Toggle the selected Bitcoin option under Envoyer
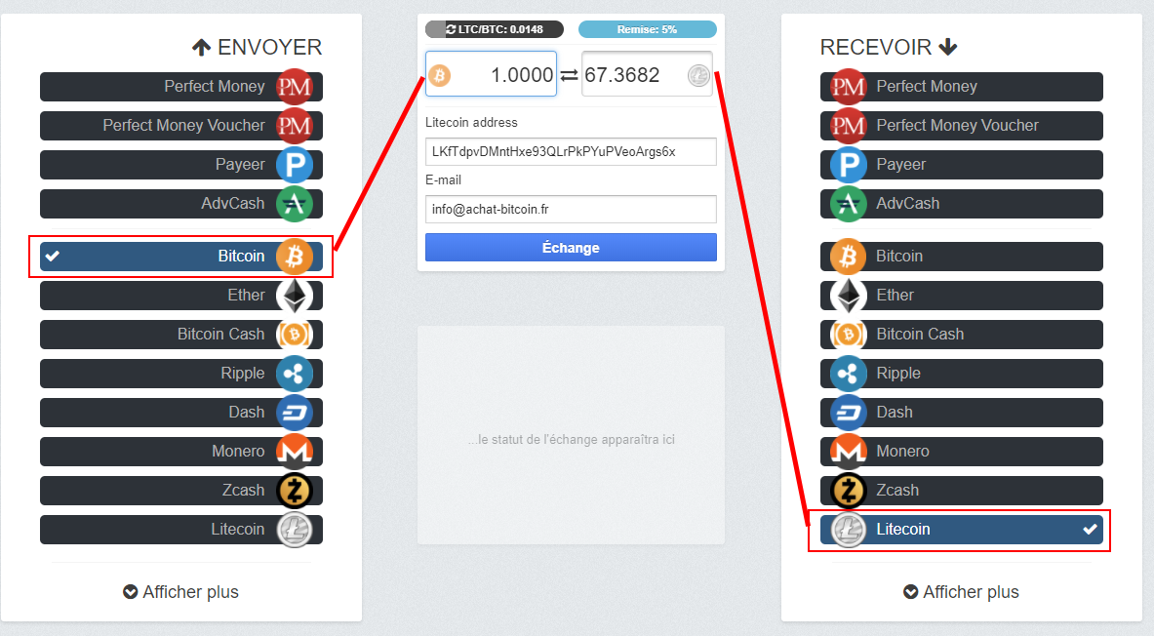Screen dimensions: 1154x636 pyautogui.click(x=181, y=257)
